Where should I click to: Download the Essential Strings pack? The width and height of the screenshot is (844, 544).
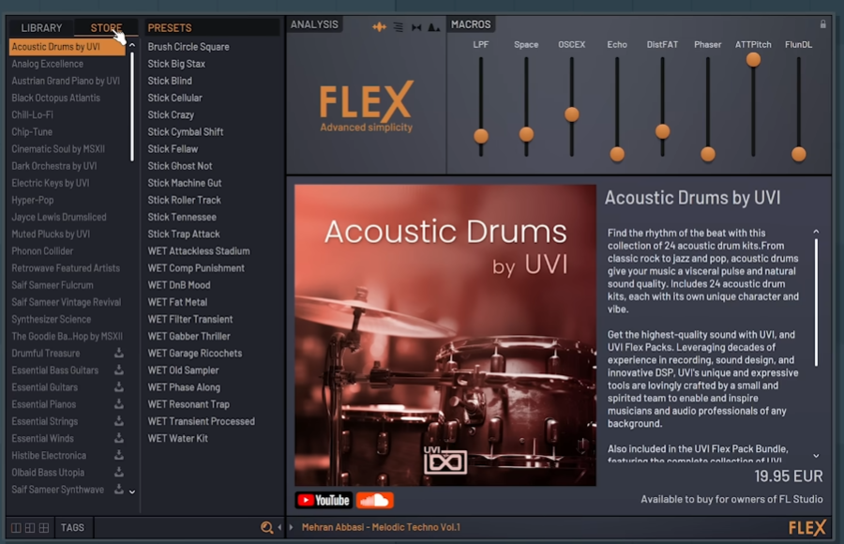pyautogui.click(x=119, y=420)
